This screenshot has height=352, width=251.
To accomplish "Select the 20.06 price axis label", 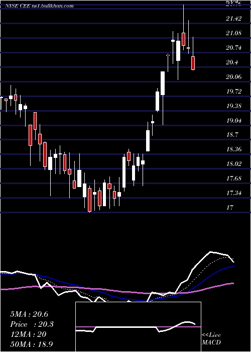I will [234, 77].
